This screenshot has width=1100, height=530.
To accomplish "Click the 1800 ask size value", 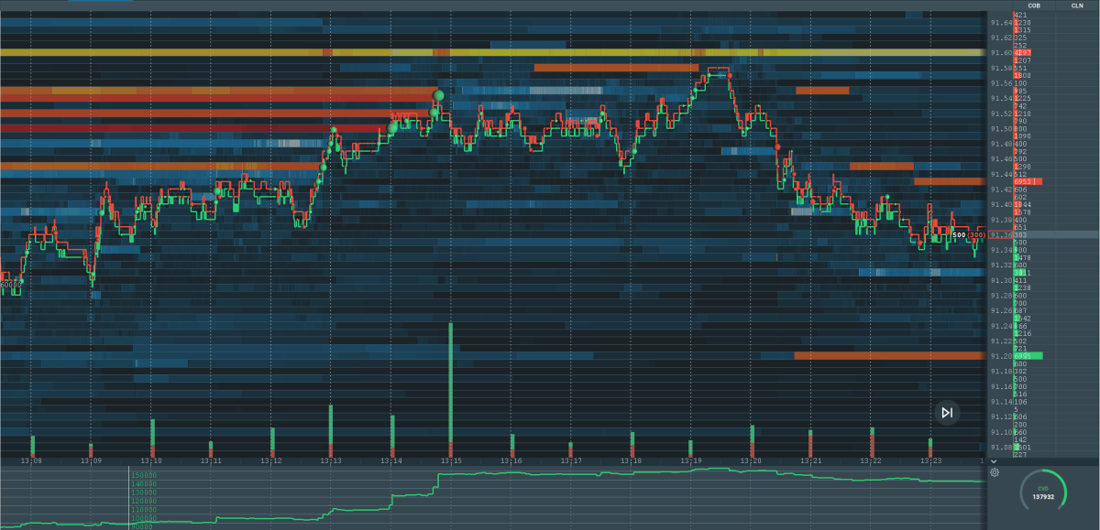I will (1023, 75).
